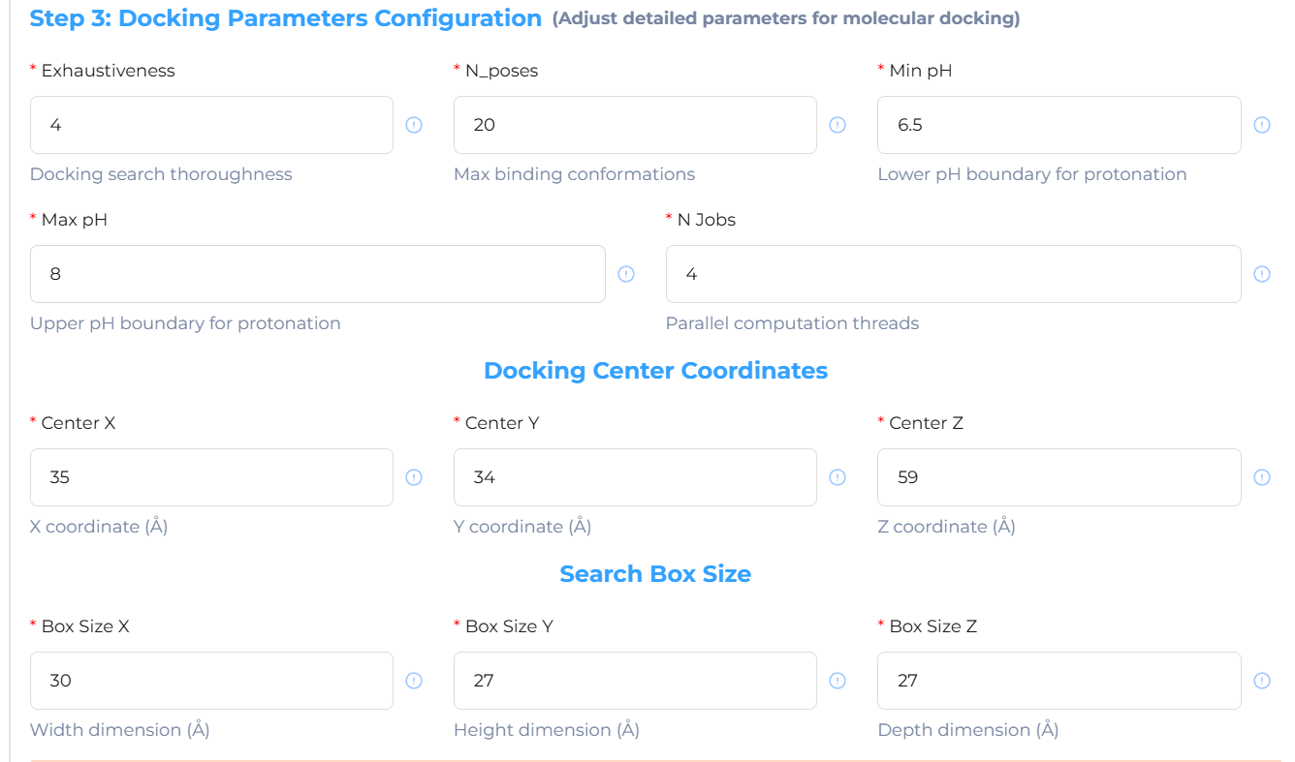Click the Box Size Z info icon
The image size is (1295, 762).
pyautogui.click(x=1261, y=681)
